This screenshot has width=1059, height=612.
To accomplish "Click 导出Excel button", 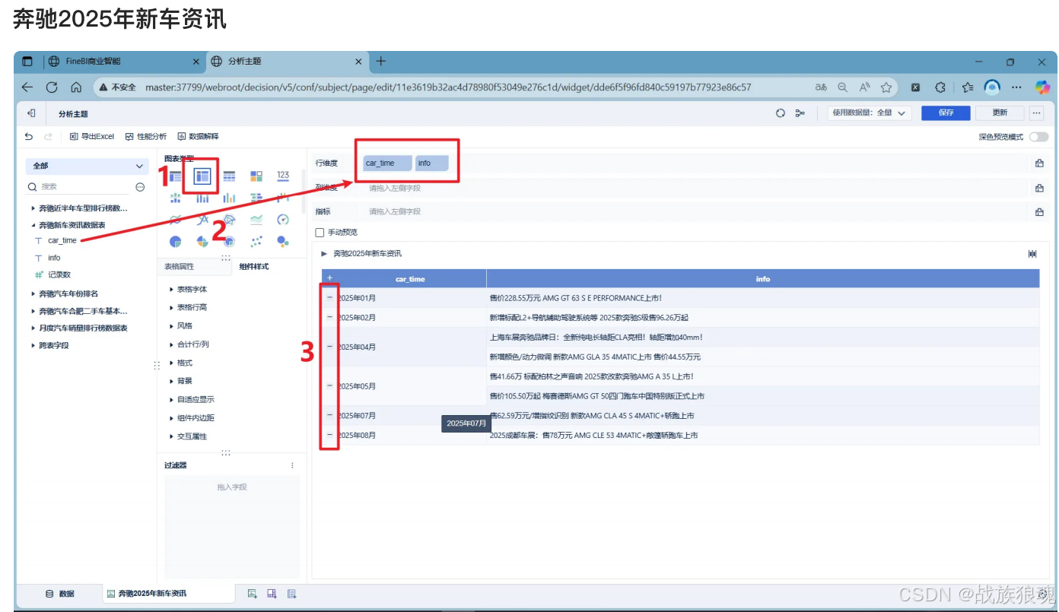I will [91, 137].
